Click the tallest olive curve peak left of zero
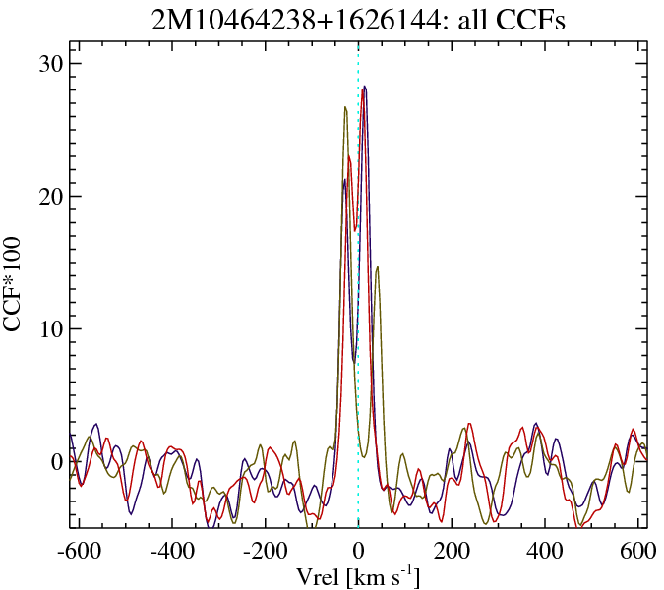 345,107
